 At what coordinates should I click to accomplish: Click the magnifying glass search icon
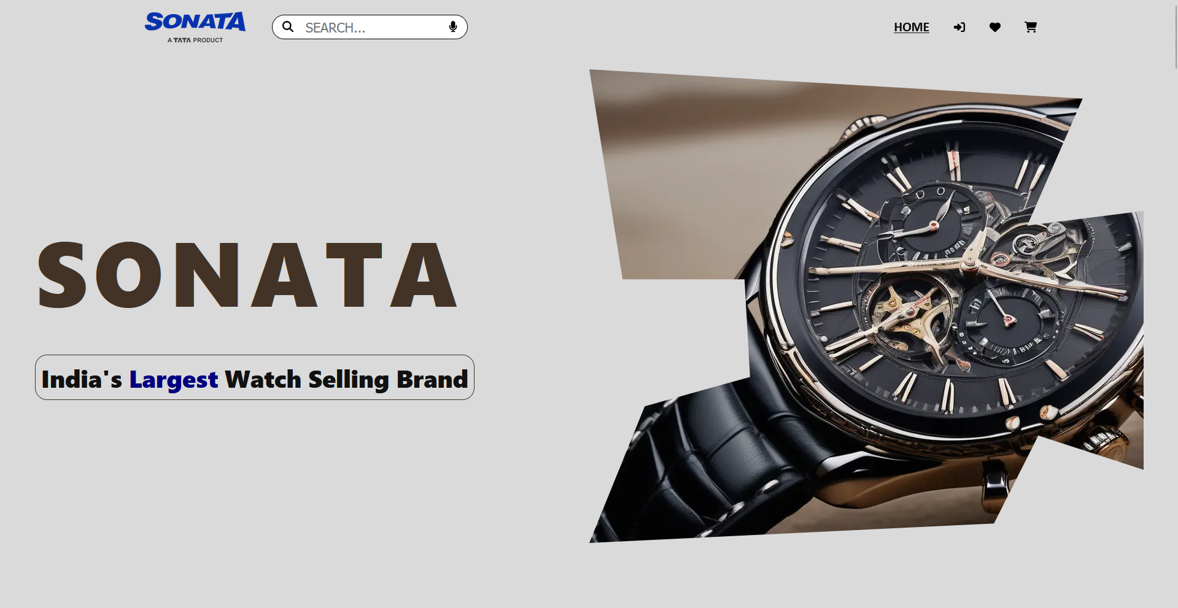coord(288,27)
